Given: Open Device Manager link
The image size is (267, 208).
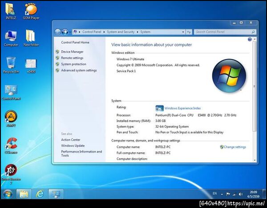Looking at the screenshot, I should [72, 52].
